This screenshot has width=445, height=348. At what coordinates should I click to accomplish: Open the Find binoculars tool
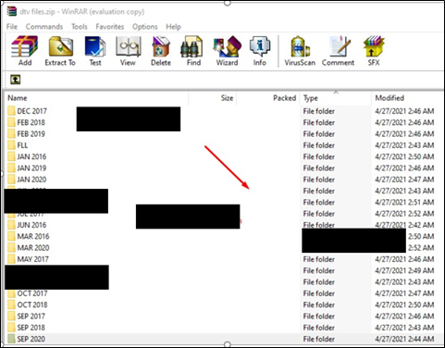pyautogui.click(x=193, y=51)
